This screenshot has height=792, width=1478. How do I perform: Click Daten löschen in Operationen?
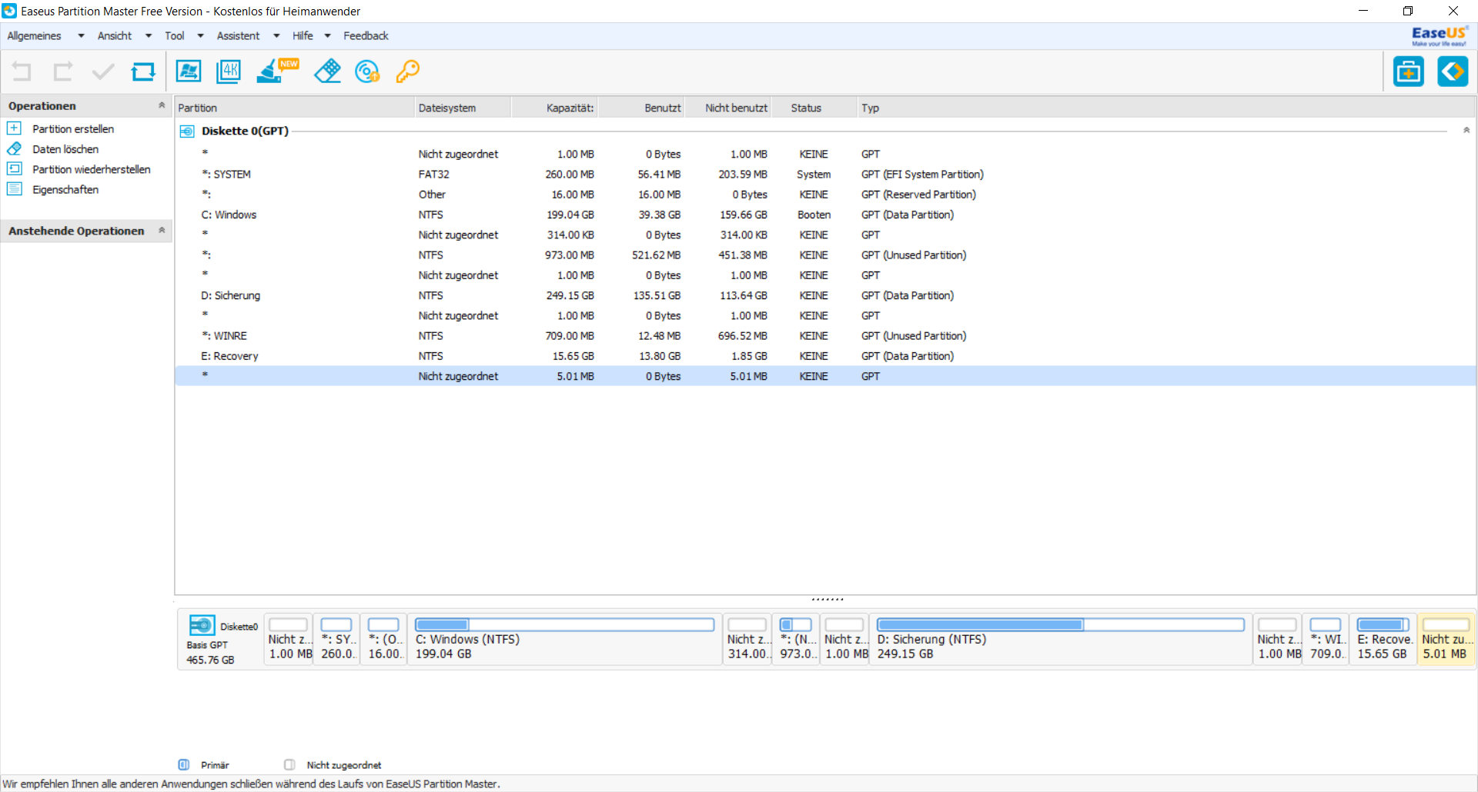[65, 149]
